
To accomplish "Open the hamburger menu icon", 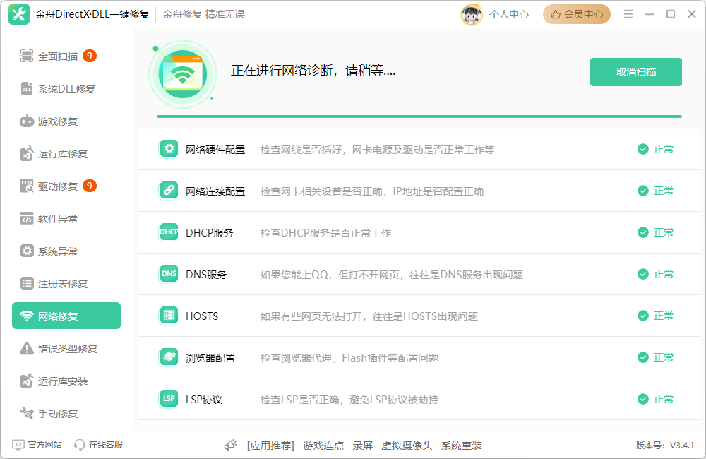I will [628, 14].
